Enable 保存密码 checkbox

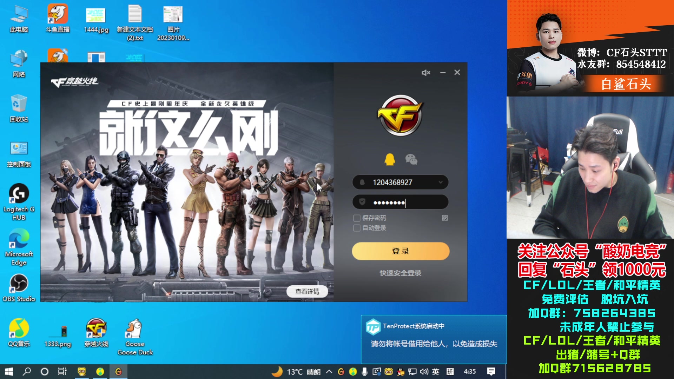pyautogui.click(x=357, y=218)
